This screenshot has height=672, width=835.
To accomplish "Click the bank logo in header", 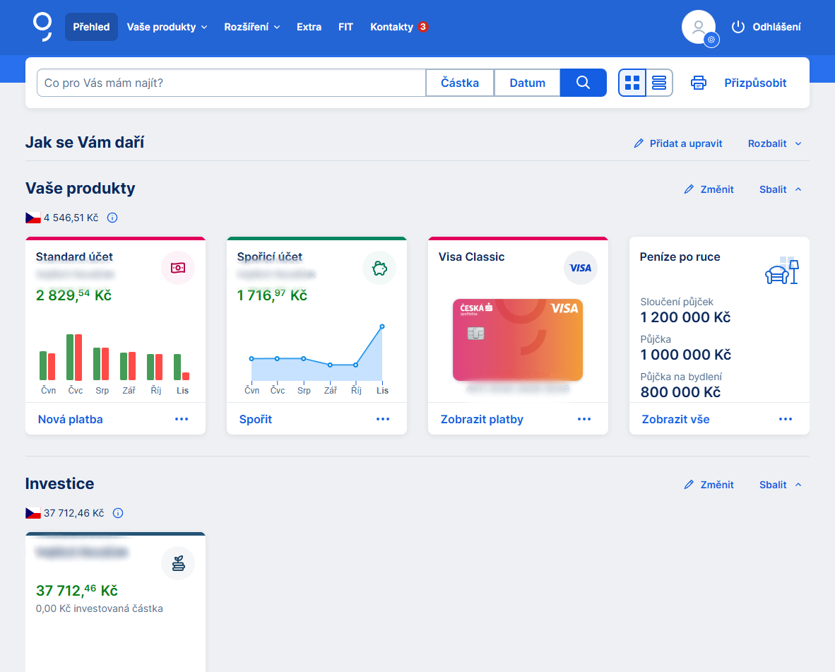I will (42, 26).
